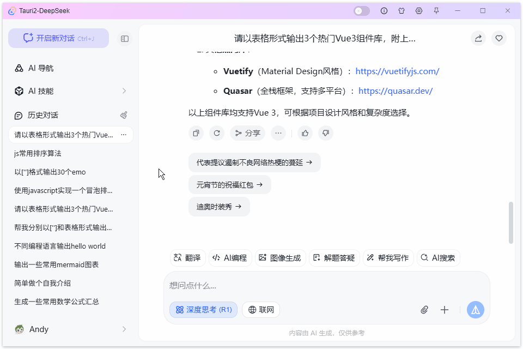
Task: Open the theme/skin icon in title bar
Action: click(x=402, y=10)
